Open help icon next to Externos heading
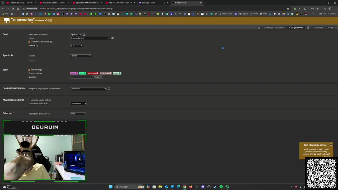 pos(14,113)
